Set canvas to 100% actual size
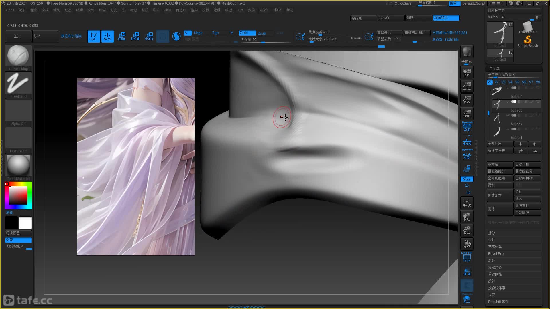Image resolution: width=550 pixels, height=309 pixels. (x=467, y=100)
